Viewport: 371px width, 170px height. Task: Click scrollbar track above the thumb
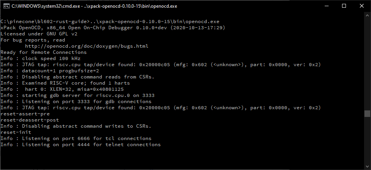[368, 62]
